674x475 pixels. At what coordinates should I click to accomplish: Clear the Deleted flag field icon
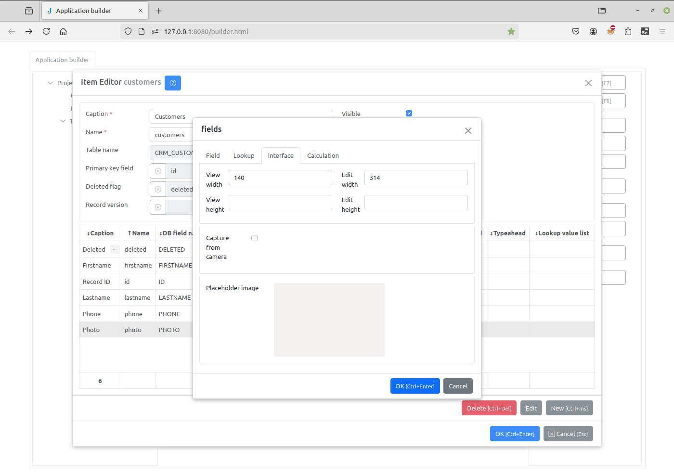coord(158,189)
